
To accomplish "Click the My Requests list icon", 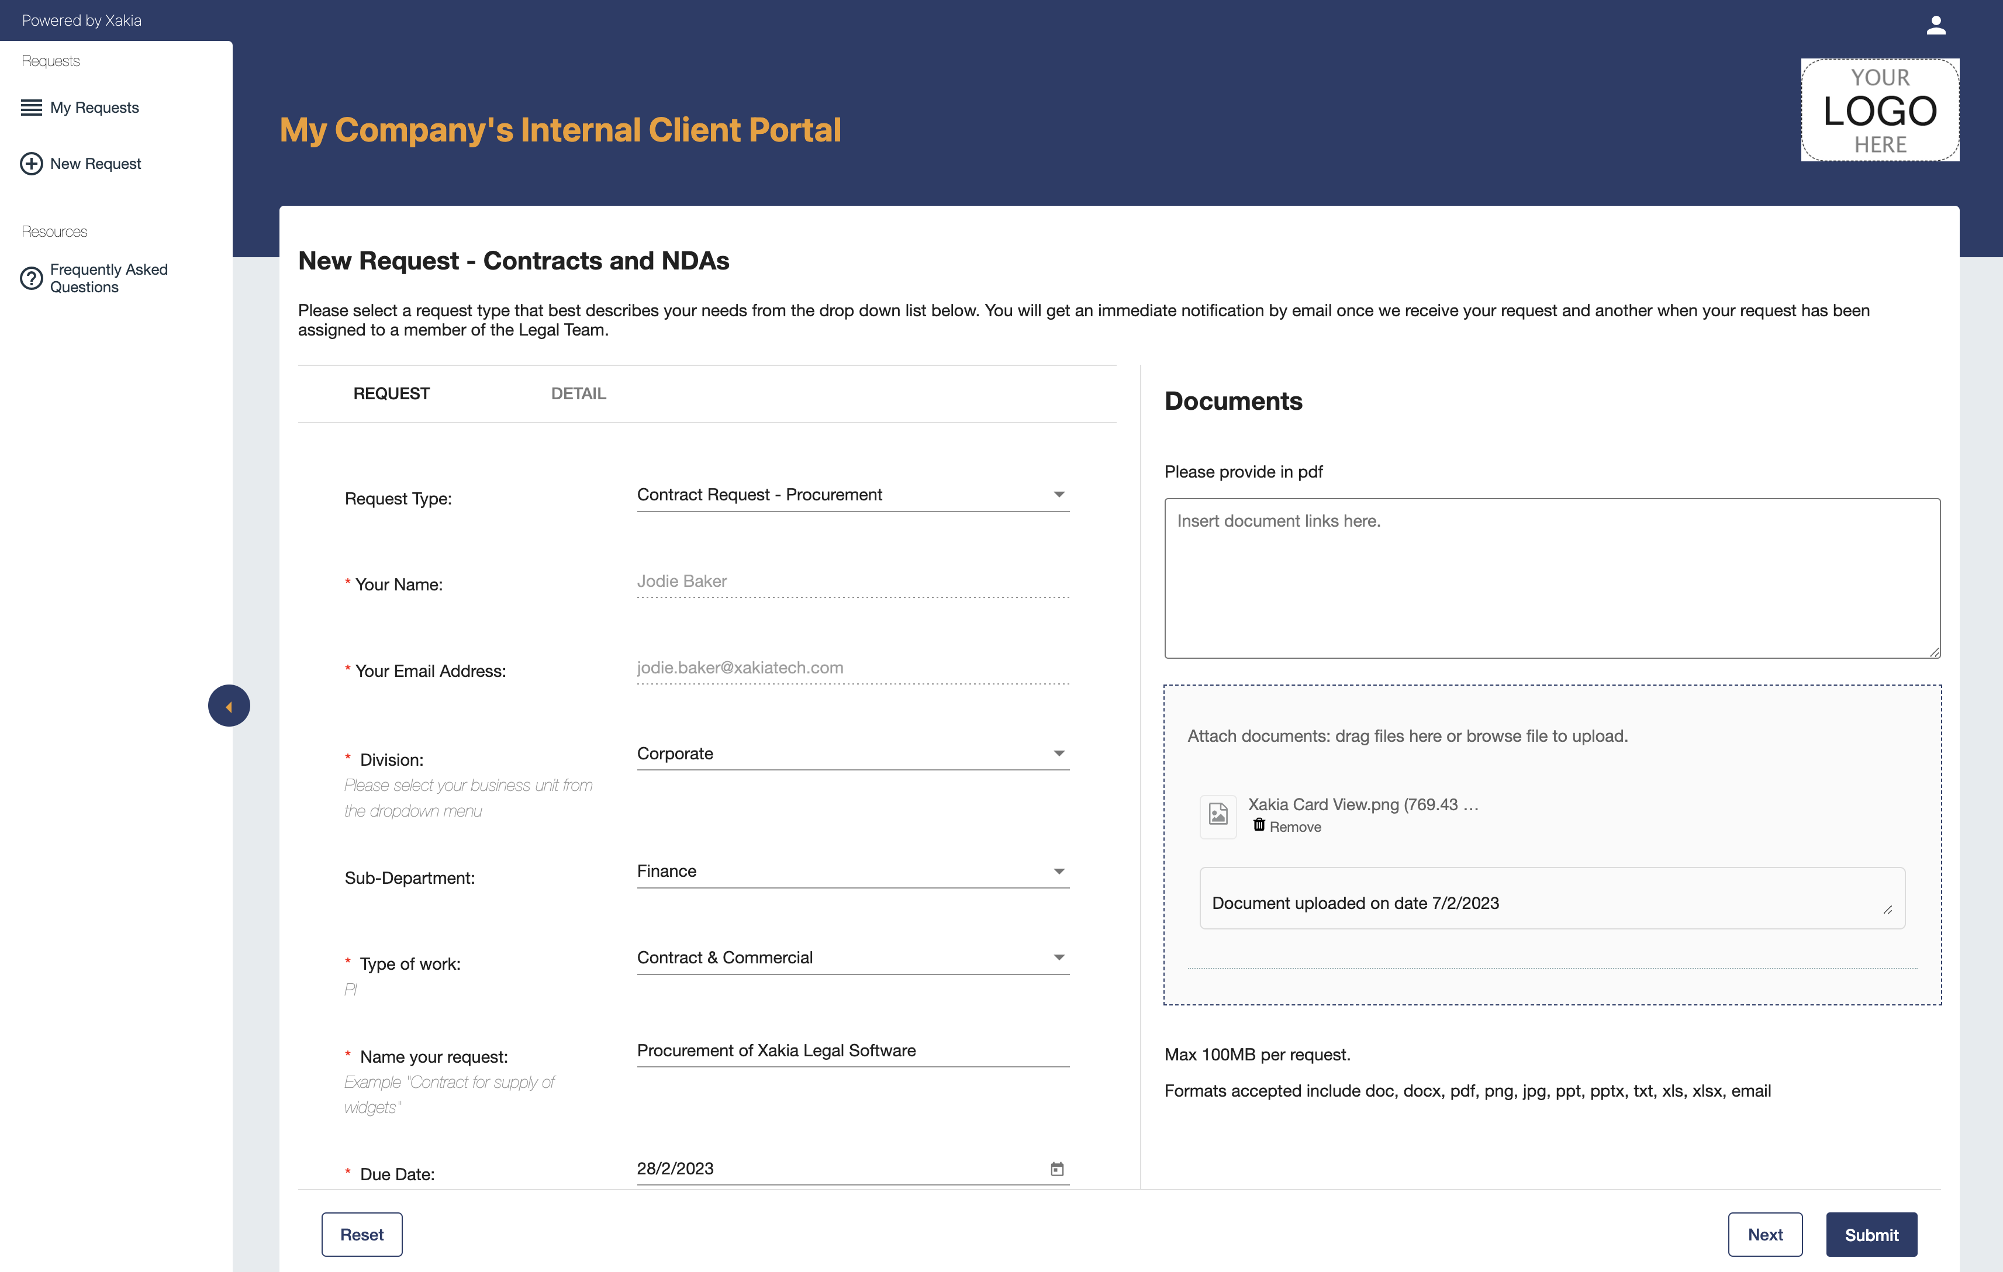I will pos(32,108).
